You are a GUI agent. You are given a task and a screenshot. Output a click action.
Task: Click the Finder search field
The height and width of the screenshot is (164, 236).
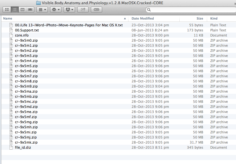pyautogui.click(x=191, y=10)
